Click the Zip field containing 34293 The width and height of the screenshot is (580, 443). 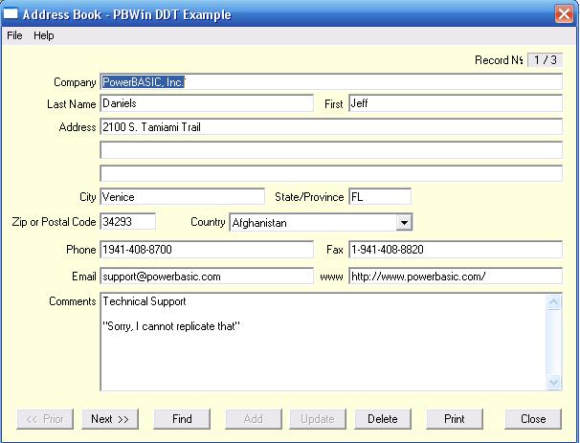pos(128,221)
